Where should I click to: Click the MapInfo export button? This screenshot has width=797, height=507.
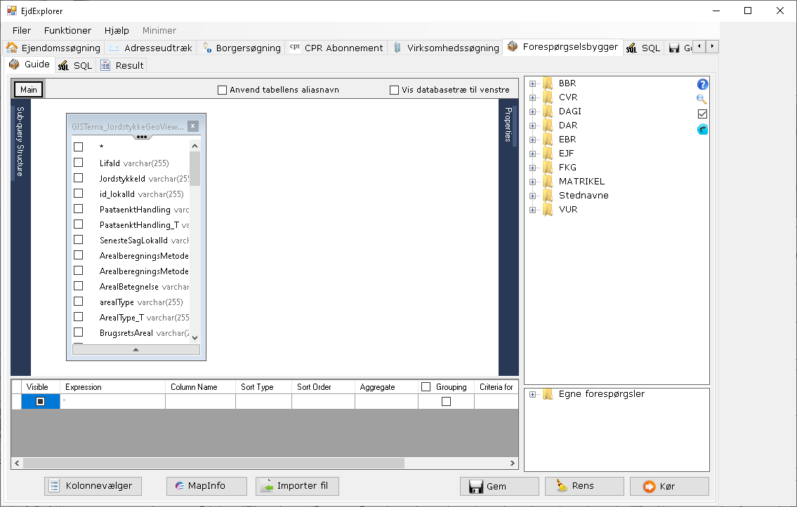(206, 486)
